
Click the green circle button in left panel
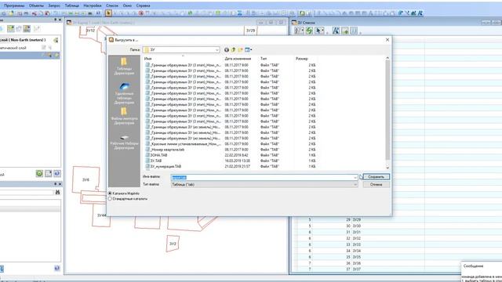pos(39,173)
